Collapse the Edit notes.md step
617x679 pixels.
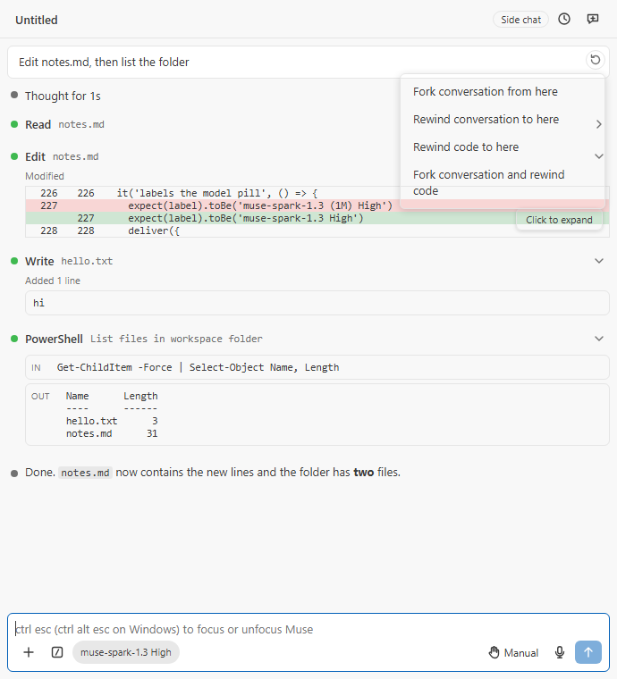(x=599, y=156)
